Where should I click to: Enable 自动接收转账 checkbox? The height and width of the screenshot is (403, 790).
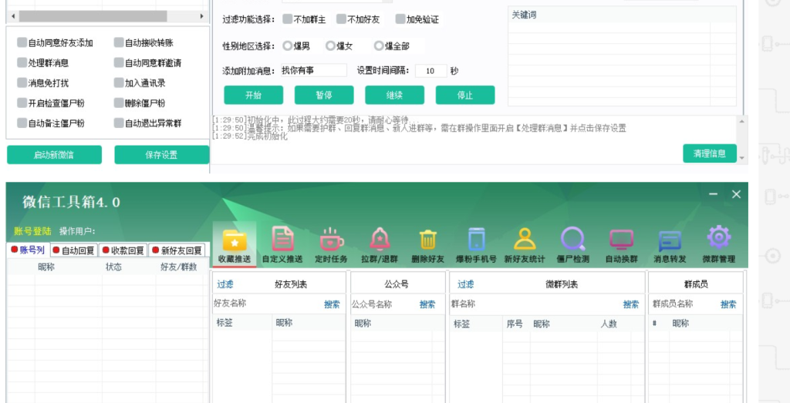[x=118, y=42]
